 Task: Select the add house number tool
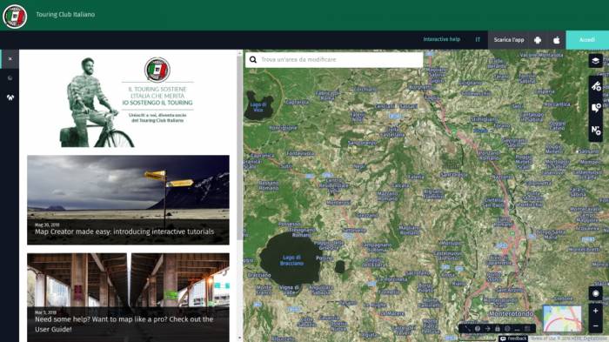click(595, 131)
